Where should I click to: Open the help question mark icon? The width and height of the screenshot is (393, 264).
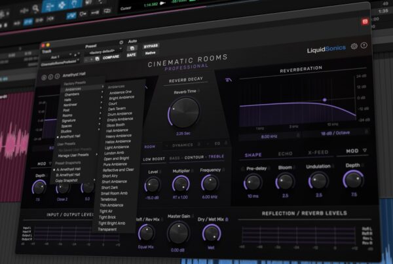[x=364, y=45]
